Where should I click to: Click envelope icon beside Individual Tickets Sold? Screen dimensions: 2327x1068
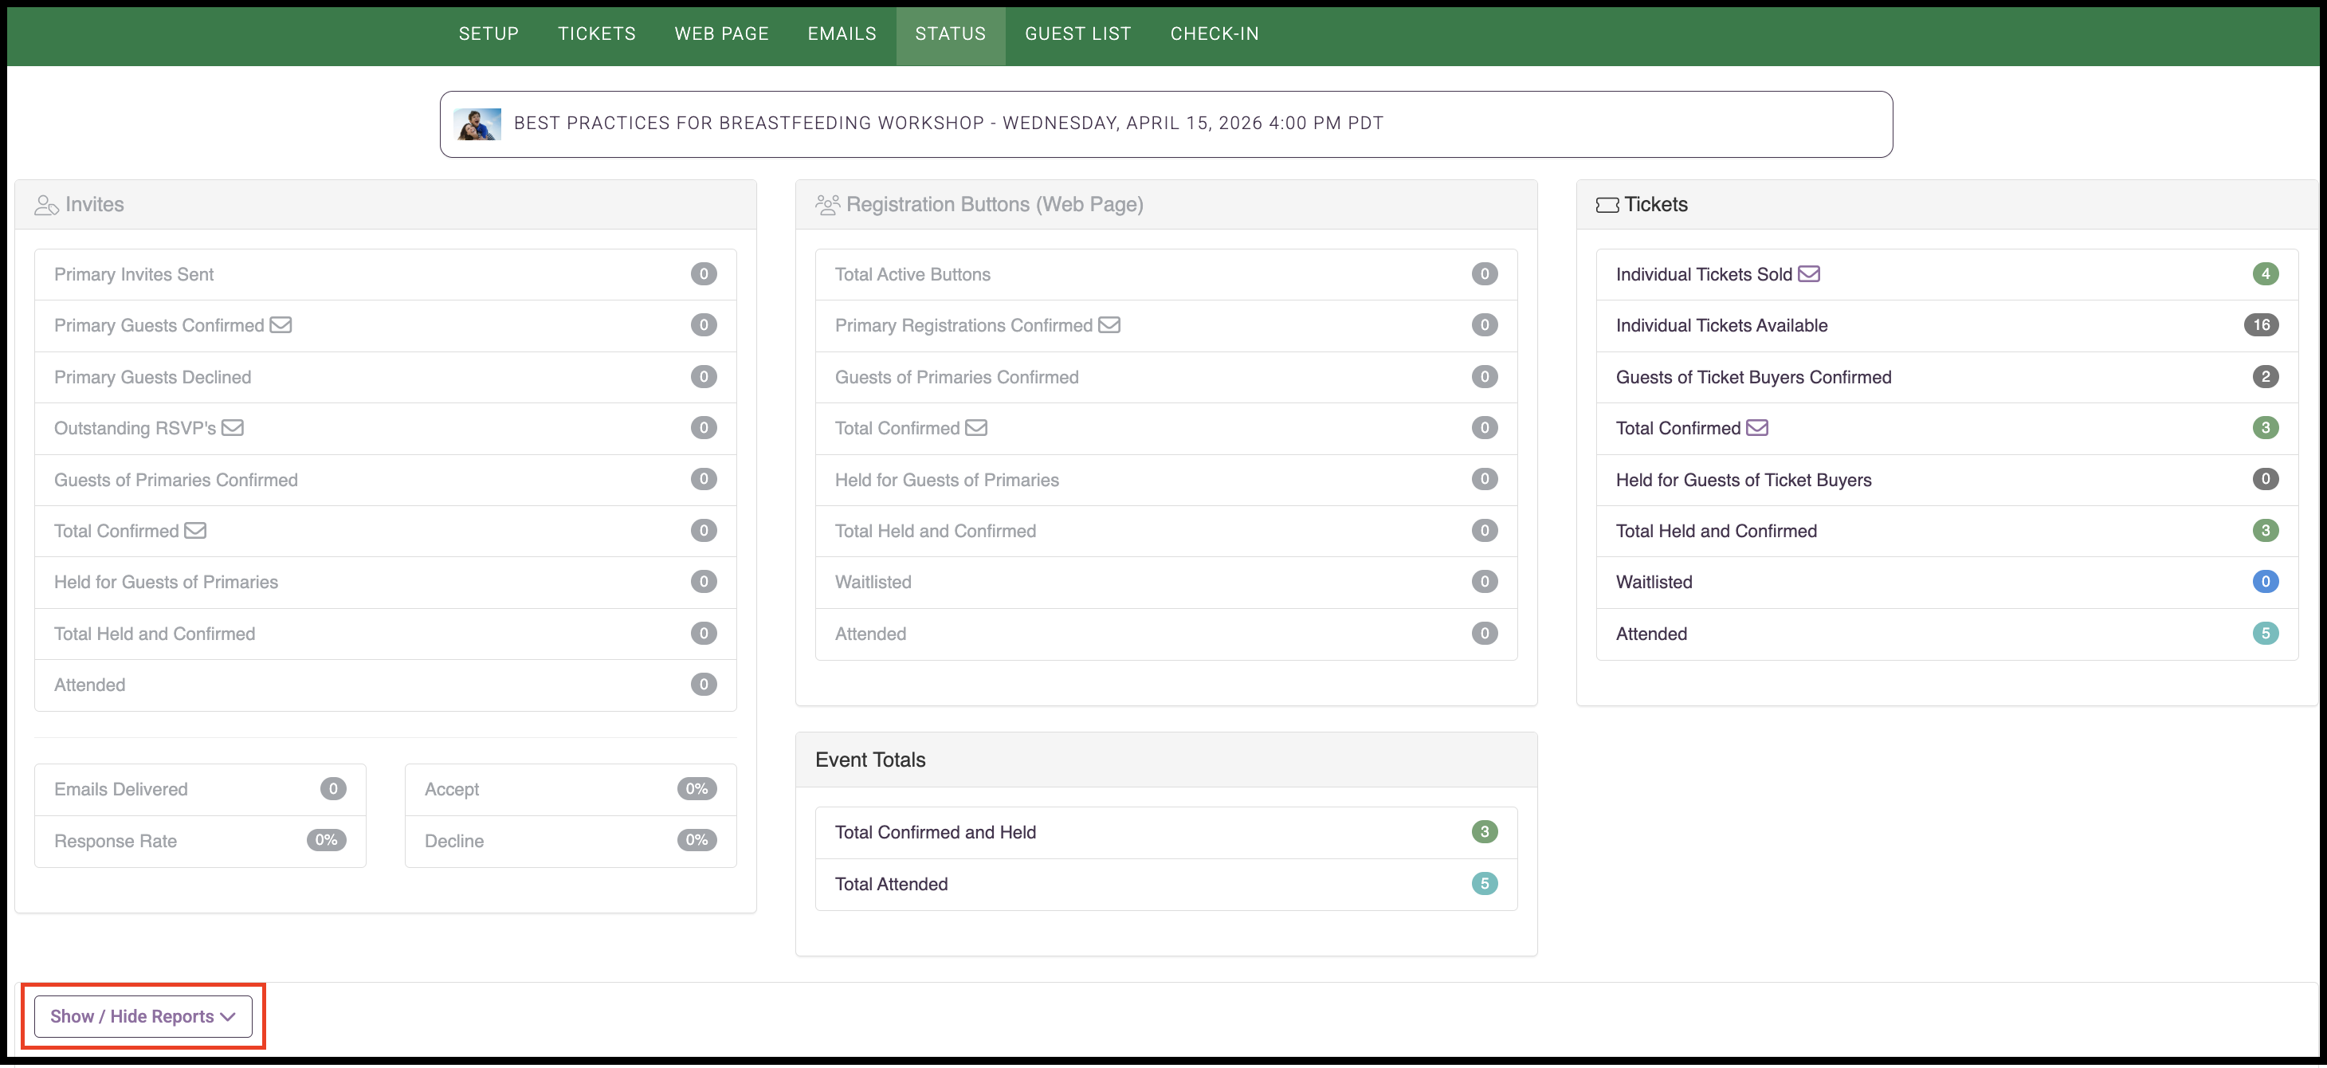pos(1808,274)
